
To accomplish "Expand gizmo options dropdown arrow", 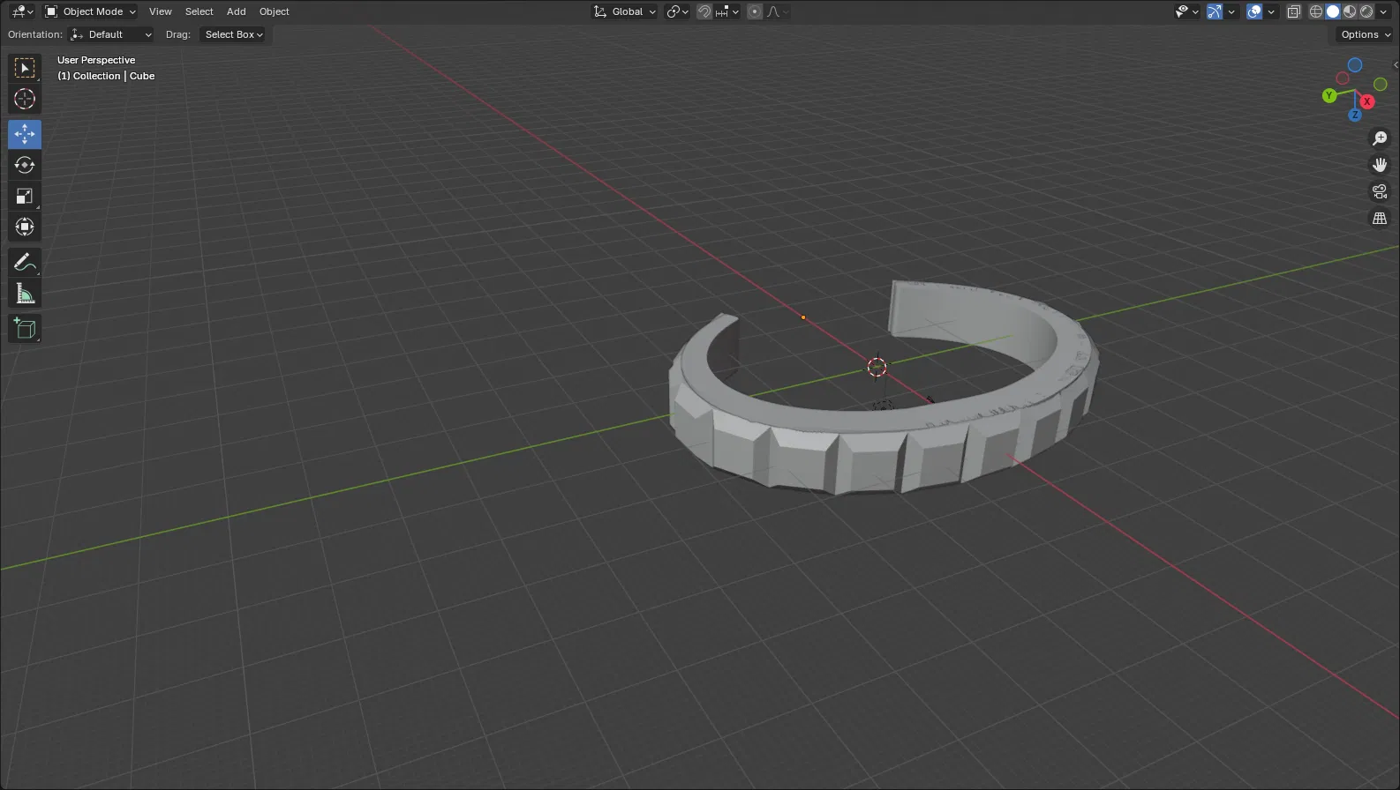I will tap(1231, 11).
